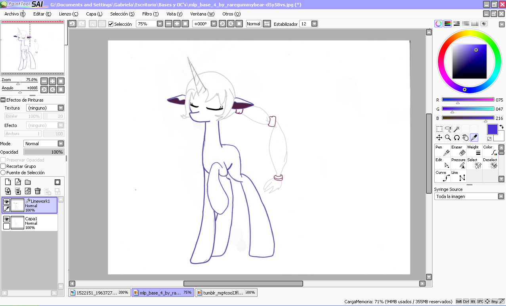Viewport: 506px width, 306px height.
Task: Select the hand pan tool
Action: (x=465, y=138)
